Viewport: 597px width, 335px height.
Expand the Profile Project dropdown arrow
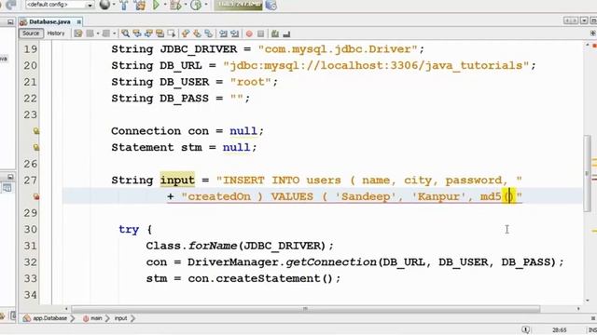[x=206, y=5]
